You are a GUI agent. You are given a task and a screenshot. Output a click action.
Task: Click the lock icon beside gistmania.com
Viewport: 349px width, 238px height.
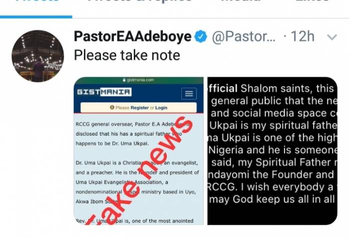(124, 80)
